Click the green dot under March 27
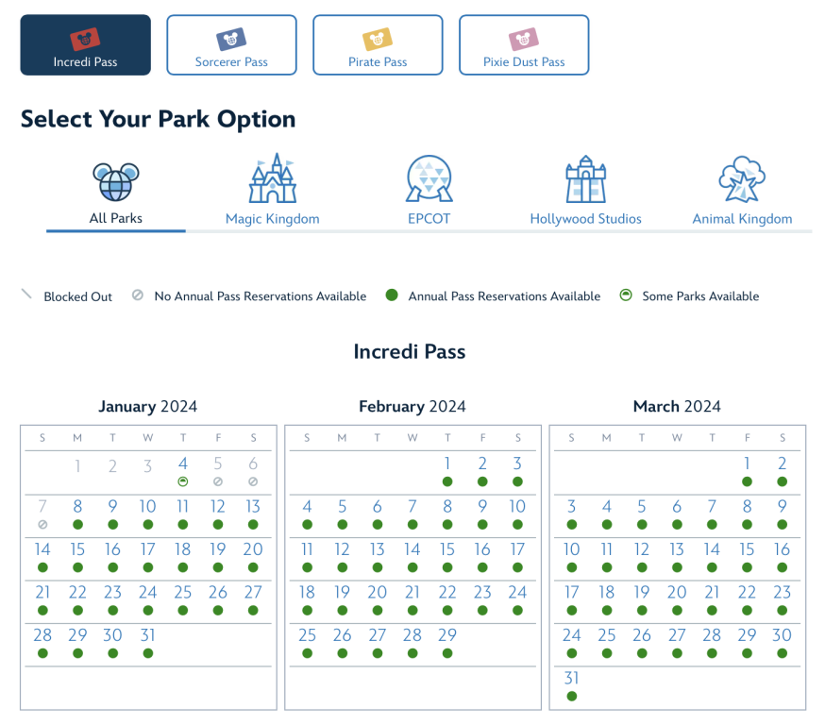Screen dimensions: 825x725 677,653
